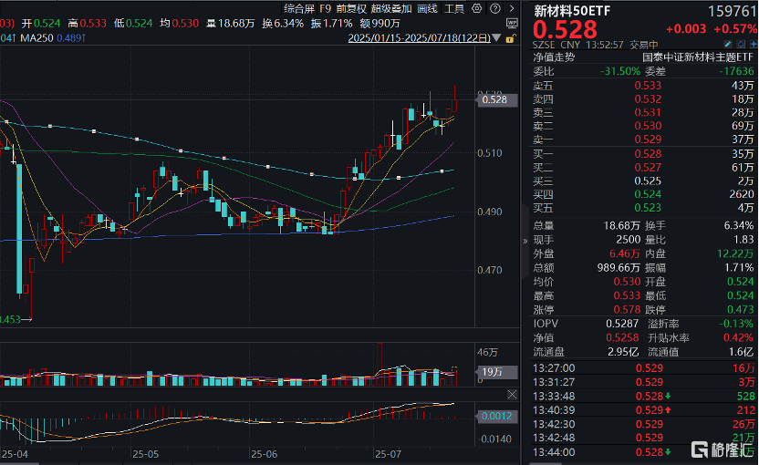Click the 13:40:39 trade tick row
The width and height of the screenshot is (759, 465).
tap(643, 410)
